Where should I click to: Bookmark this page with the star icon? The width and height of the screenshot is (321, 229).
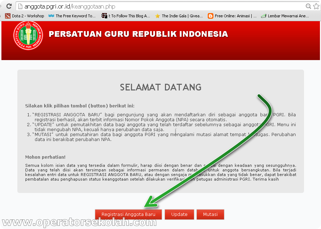click(316, 6)
